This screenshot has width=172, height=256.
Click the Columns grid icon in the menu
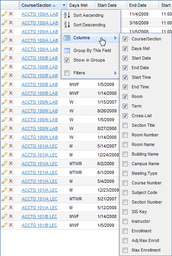pyautogui.click(x=67, y=38)
